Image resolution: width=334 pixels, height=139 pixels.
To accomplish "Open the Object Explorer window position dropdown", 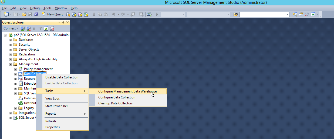I will (60, 22).
